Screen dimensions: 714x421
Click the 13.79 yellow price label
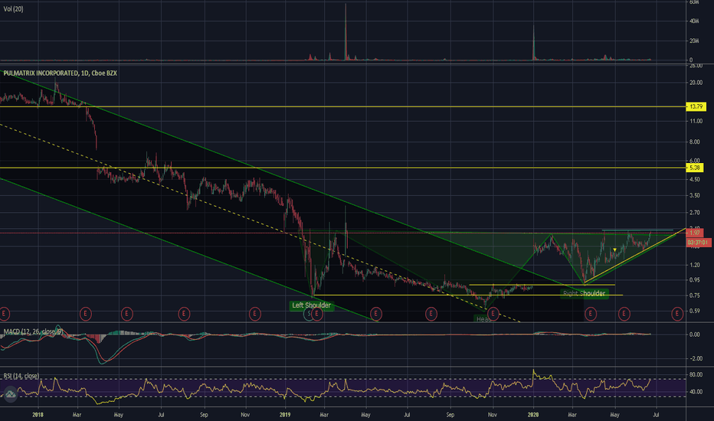(x=696, y=106)
